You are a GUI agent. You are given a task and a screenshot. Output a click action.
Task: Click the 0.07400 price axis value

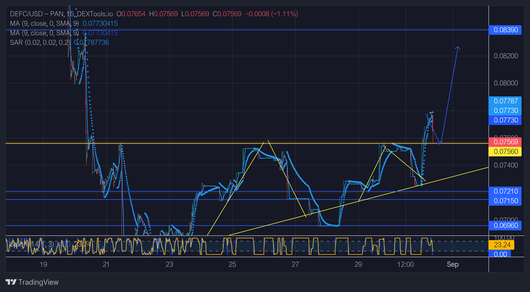pyautogui.click(x=506, y=165)
